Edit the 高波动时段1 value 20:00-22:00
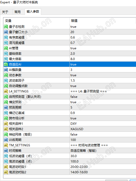Image resolution: width=136 pixels, height=181 pixels. click(103, 167)
